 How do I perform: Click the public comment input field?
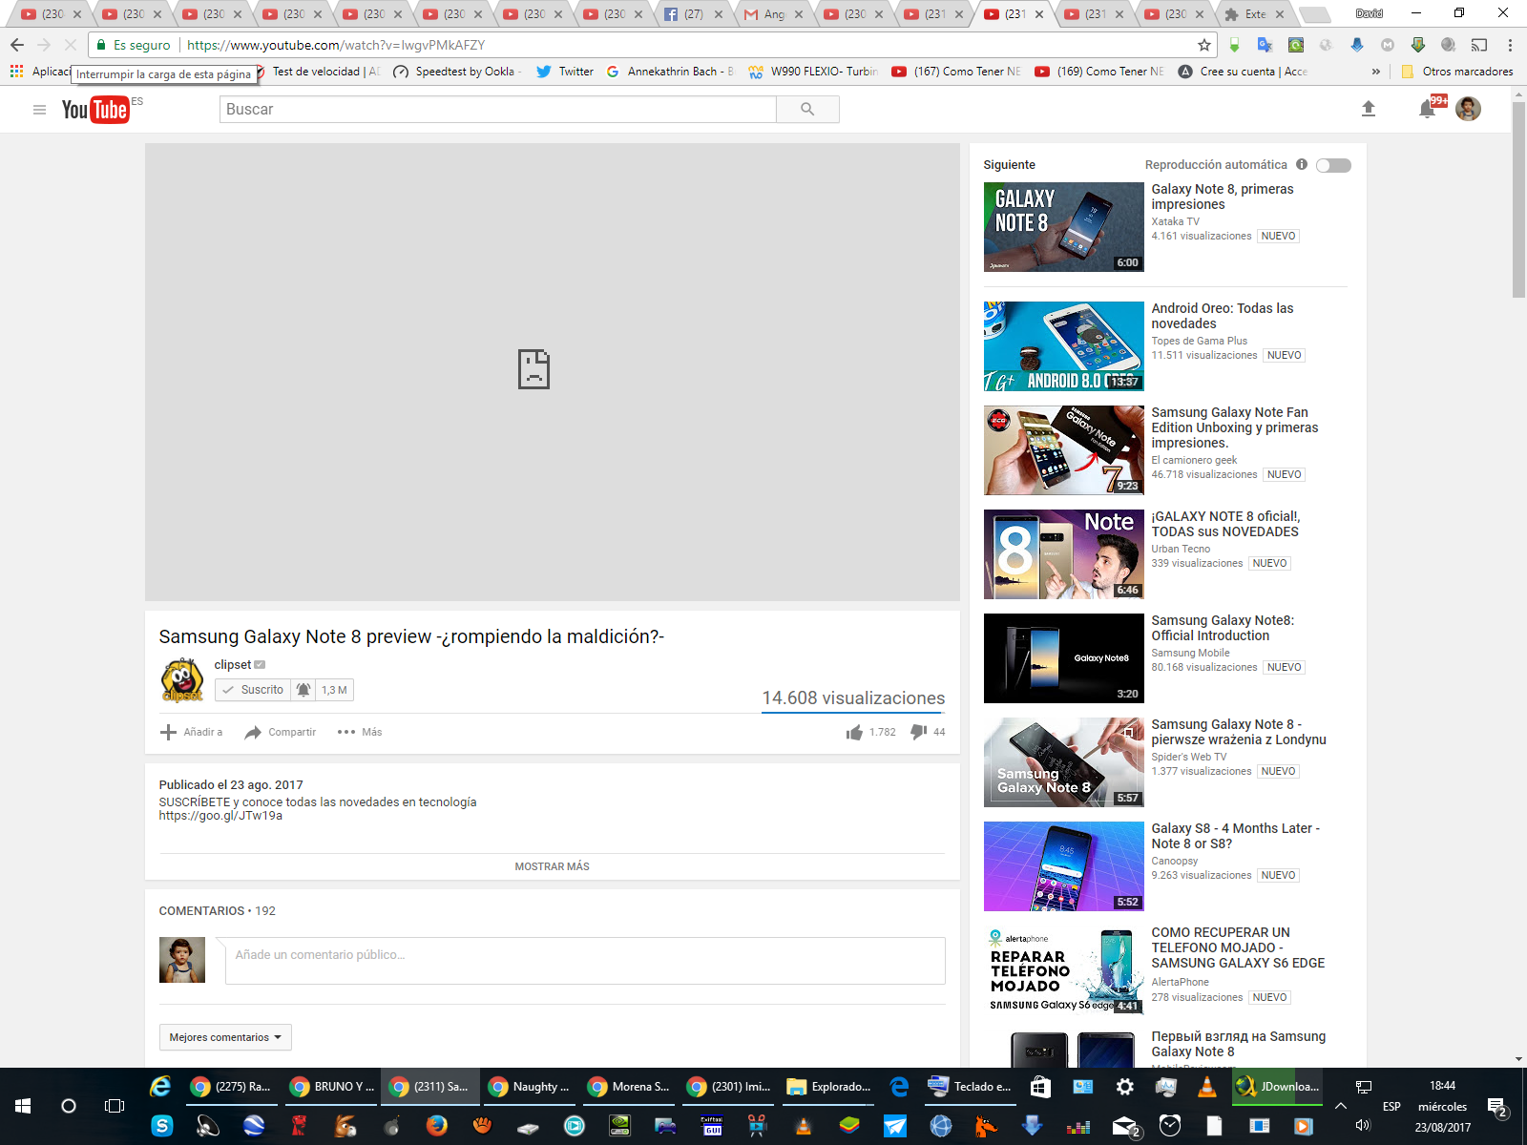pyautogui.click(x=585, y=960)
